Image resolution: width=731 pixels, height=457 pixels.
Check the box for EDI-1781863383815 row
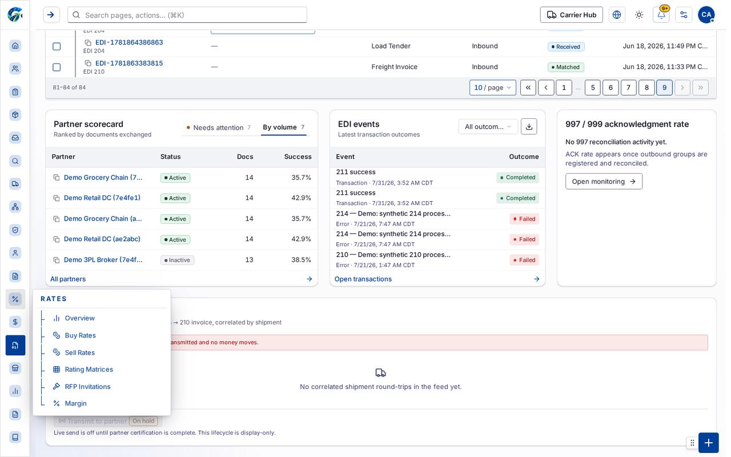[57, 67]
